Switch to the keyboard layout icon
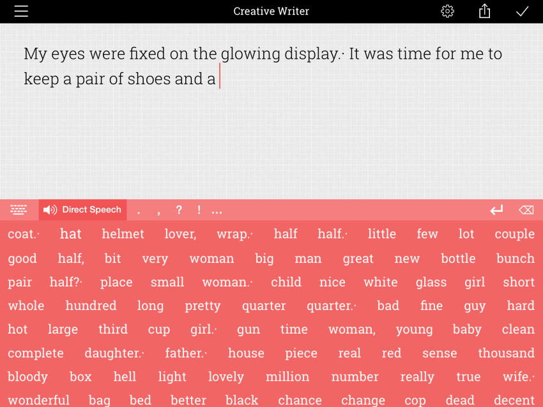The image size is (543, 407). coord(19,209)
